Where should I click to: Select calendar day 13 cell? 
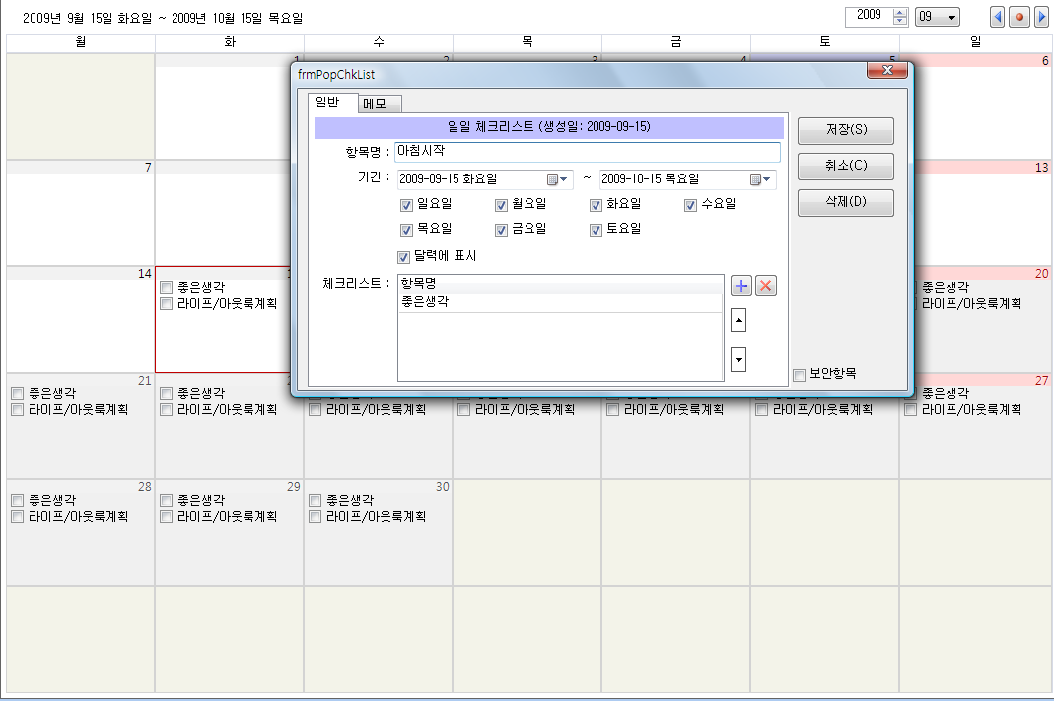(983, 213)
